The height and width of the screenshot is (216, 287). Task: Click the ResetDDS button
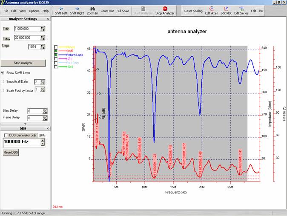tap(11, 152)
